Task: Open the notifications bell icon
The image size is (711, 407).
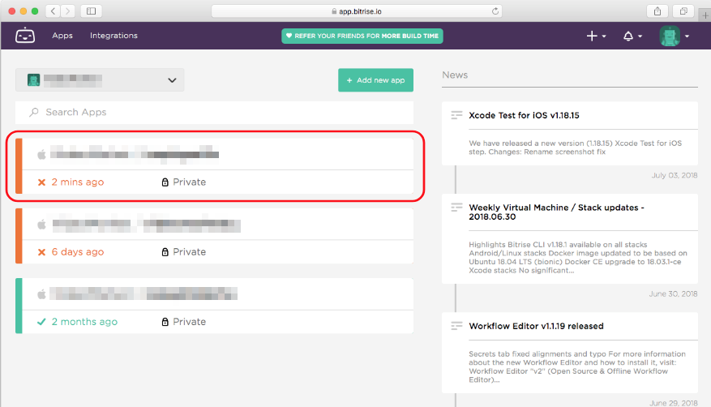Action: (628, 36)
